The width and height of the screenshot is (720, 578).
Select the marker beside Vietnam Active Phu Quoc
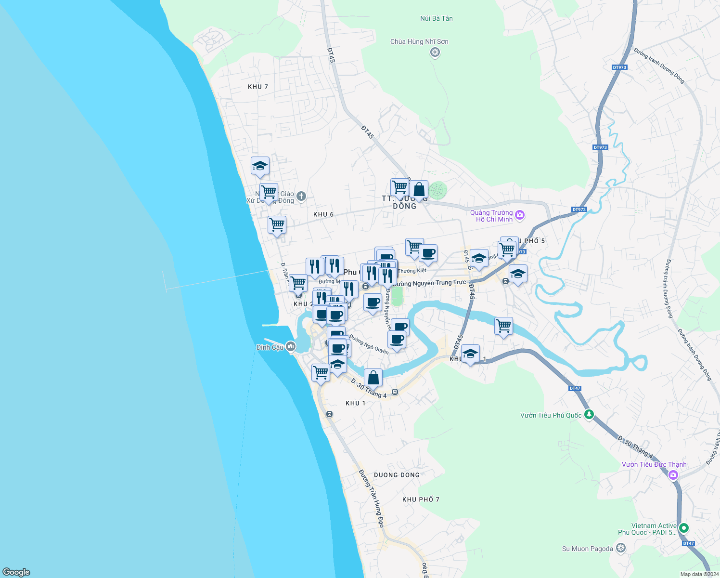point(683,528)
